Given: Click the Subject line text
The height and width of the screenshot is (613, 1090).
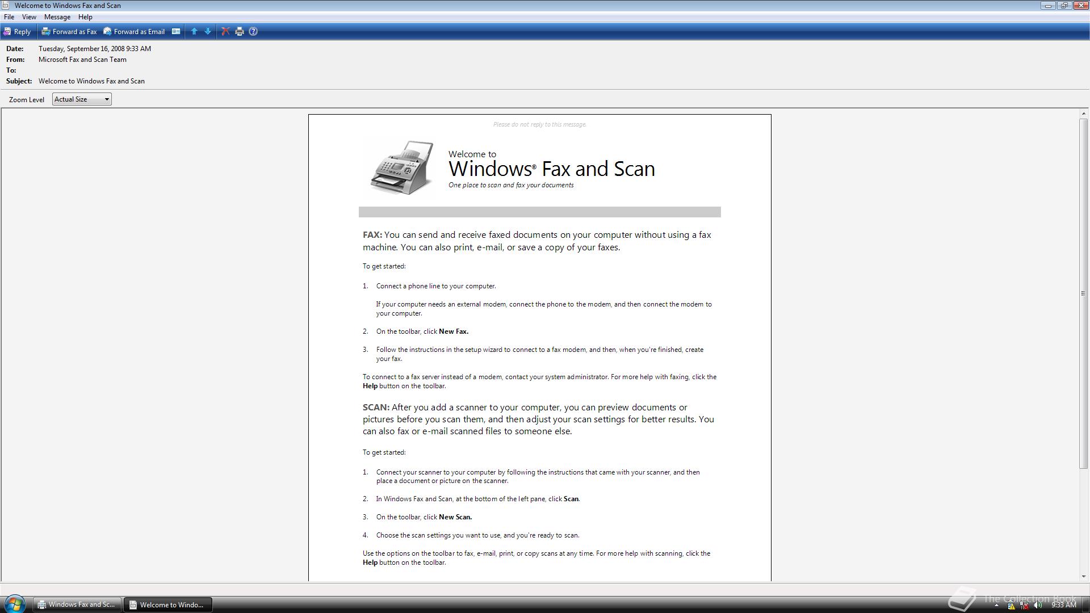Looking at the screenshot, I should tap(91, 81).
